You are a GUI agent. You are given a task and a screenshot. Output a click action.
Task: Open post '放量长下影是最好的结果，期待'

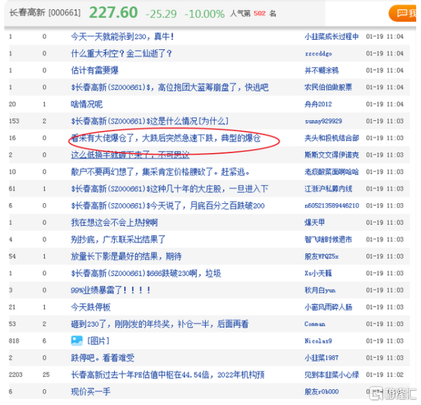(126, 257)
